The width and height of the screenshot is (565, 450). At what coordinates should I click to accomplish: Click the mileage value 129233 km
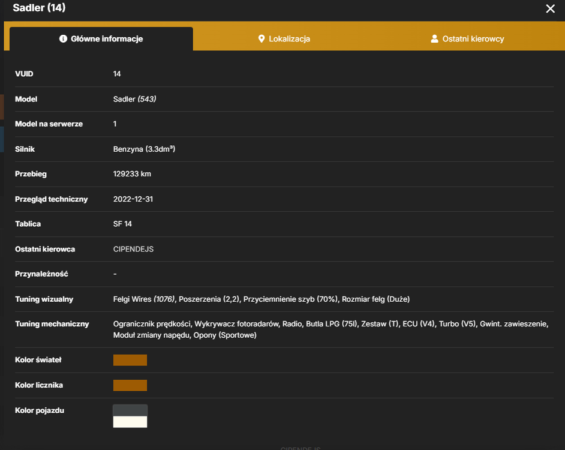point(132,174)
